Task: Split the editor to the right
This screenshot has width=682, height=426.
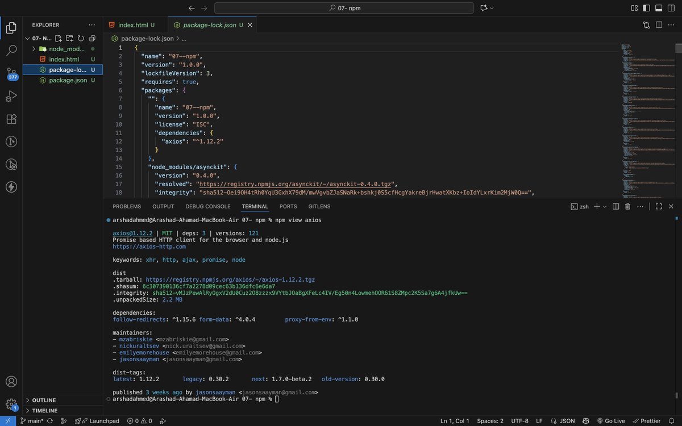Action: pos(659,25)
